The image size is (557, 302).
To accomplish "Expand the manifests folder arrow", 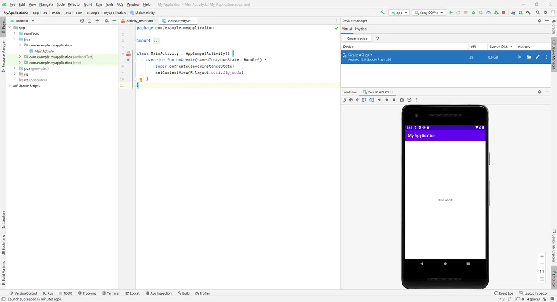I will click(15, 33).
